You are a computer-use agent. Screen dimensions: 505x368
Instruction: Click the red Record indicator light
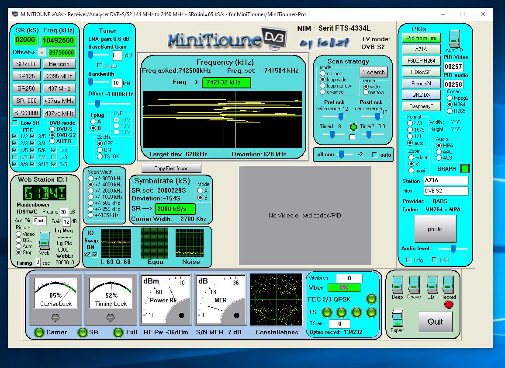pos(448,304)
